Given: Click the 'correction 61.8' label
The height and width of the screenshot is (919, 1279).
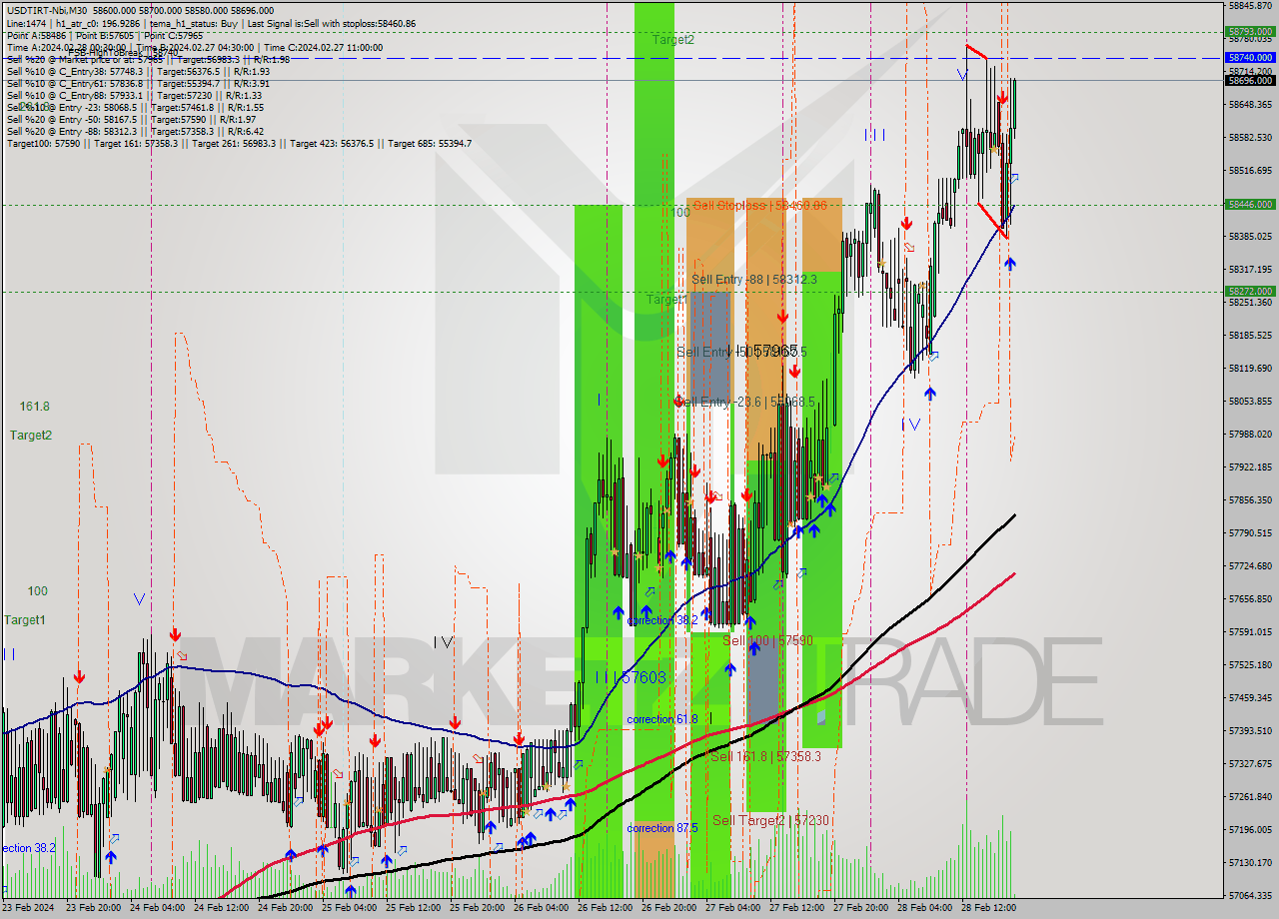Looking at the screenshot, I should click(x=662, y=719).
